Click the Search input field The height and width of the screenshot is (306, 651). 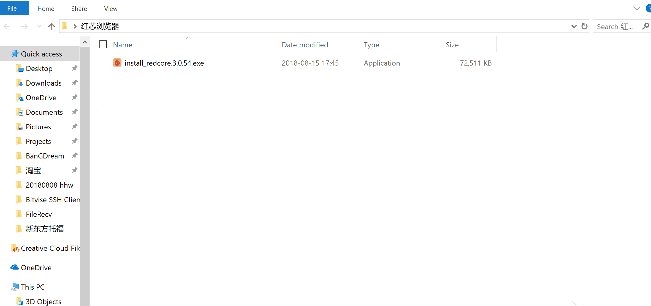click(x=616, y=27)
